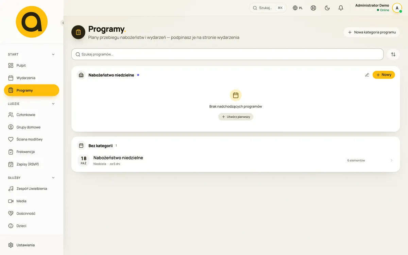The width and height of the screenshot is (408, 255).
Task: Go to Wydarzenia in the sidebar
Action: (32, 78)
